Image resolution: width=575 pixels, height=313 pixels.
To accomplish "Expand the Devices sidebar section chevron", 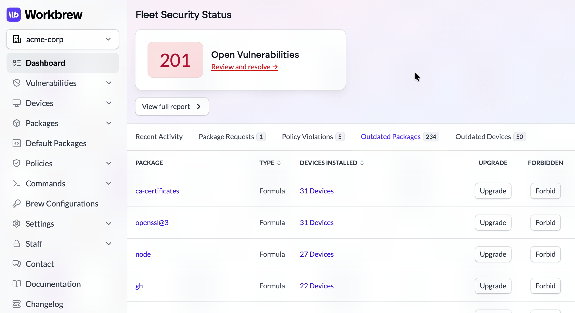I will pyautogui.click(x=109, y=103).
